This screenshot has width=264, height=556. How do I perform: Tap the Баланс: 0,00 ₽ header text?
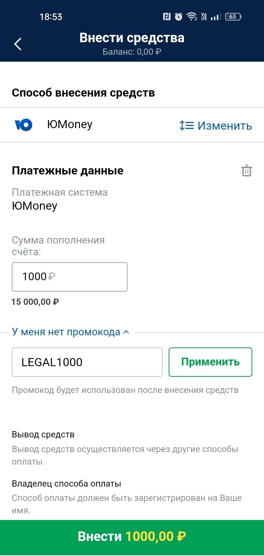[132, 52]
